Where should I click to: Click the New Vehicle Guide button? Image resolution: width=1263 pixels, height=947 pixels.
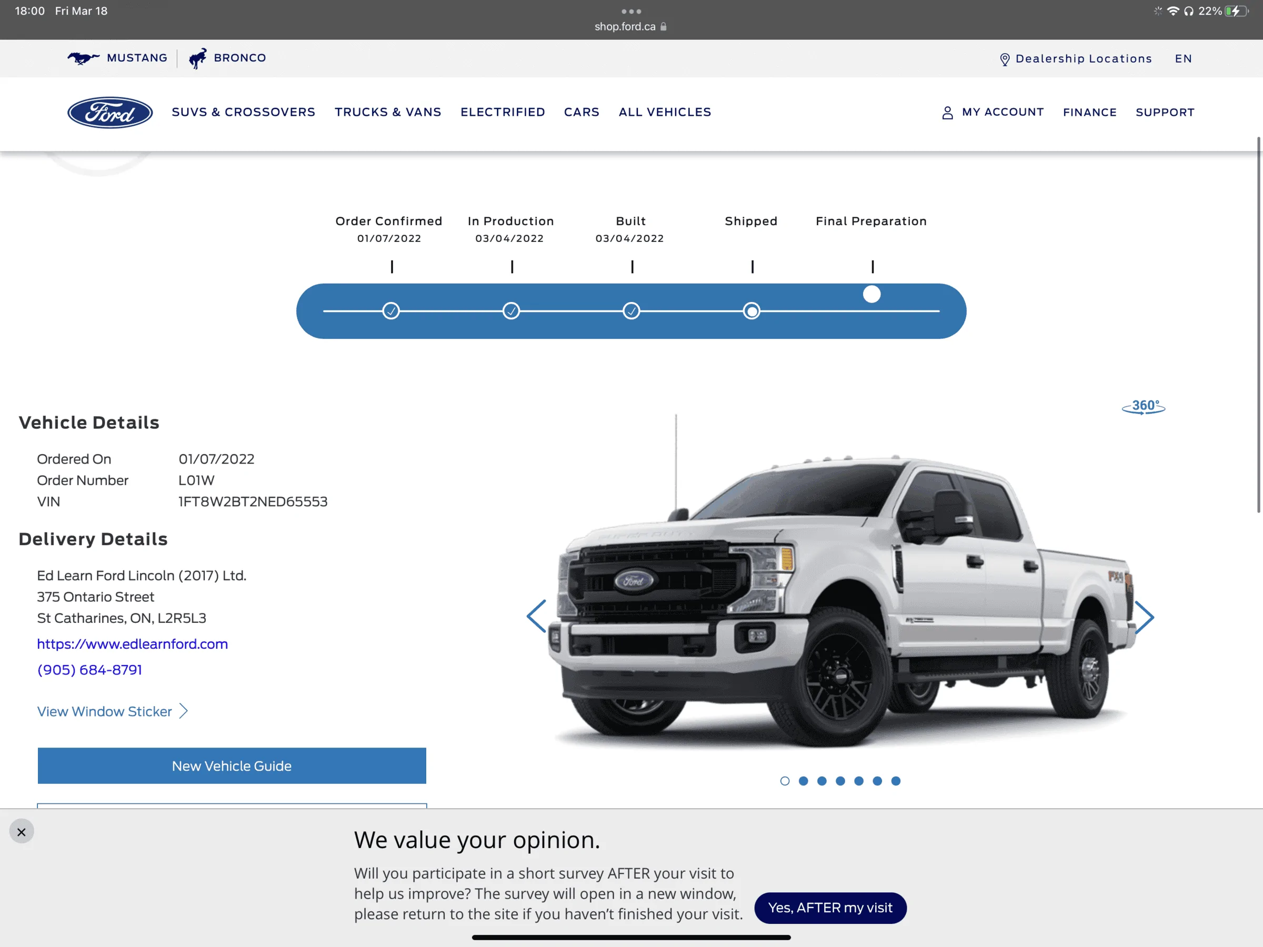pos(231,765)
